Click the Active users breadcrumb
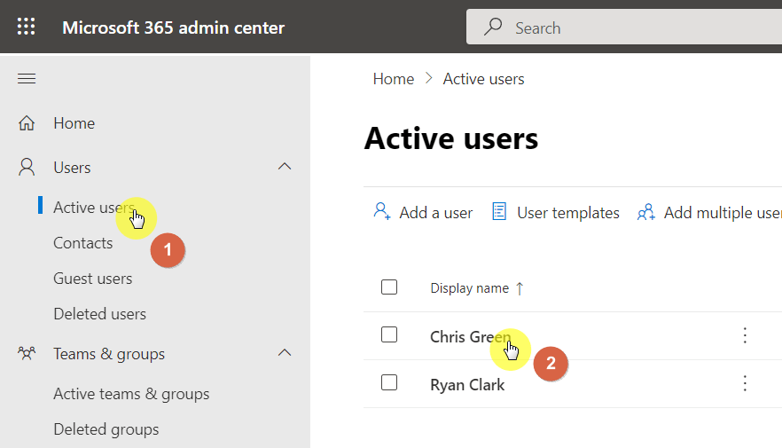Viewport: 782px width, 448px height. 484,79
